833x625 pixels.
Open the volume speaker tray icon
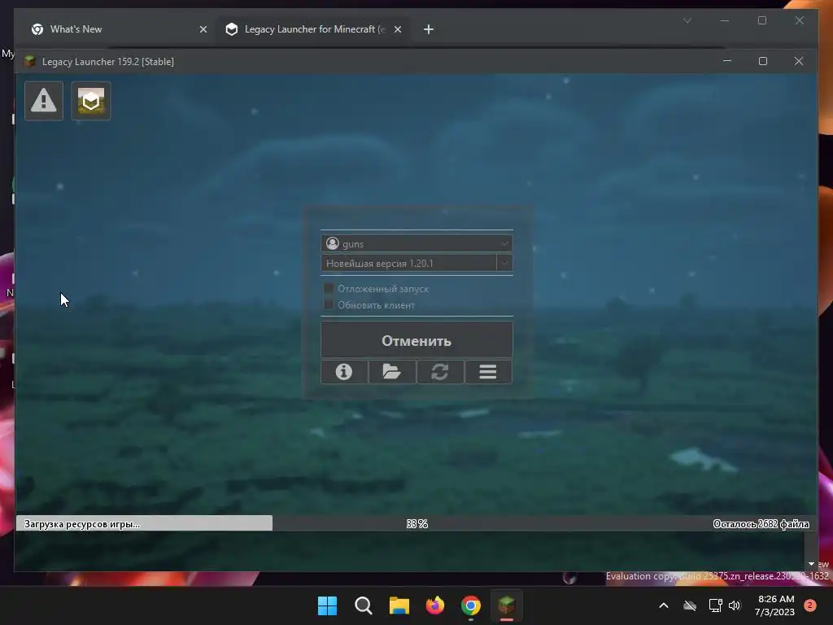point(735,605)
